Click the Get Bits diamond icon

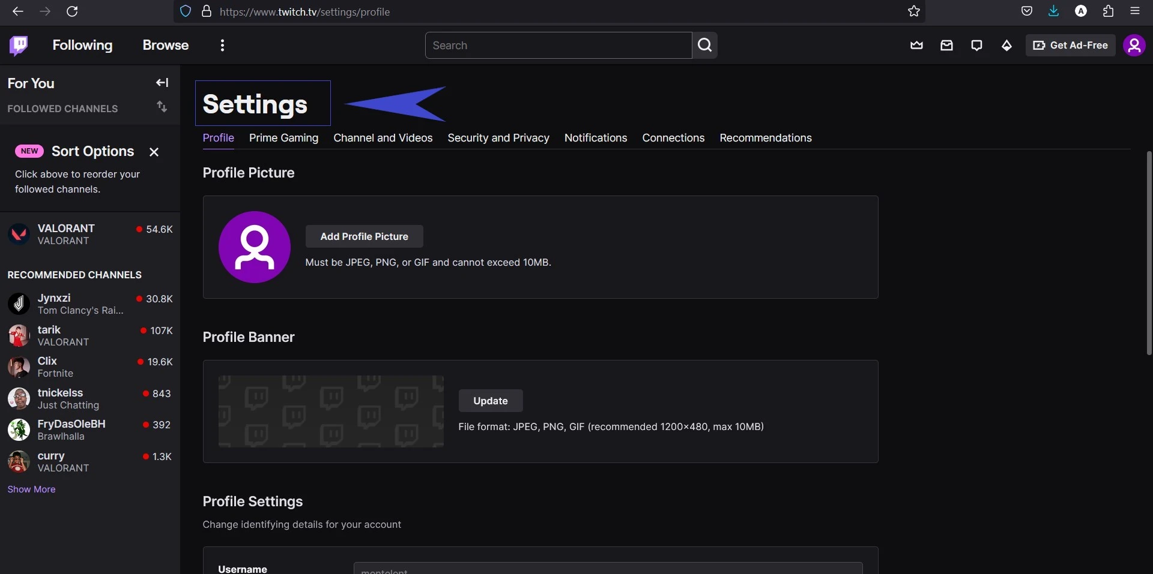(1006, 45)
